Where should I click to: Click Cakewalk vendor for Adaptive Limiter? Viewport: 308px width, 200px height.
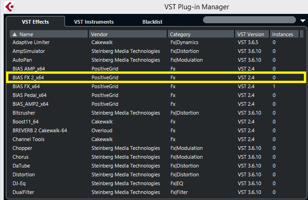click(x=102, y=42)
